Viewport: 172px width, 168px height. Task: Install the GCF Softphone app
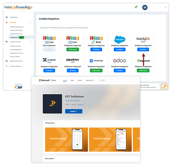pyautogui.click(x=74, y=111)
